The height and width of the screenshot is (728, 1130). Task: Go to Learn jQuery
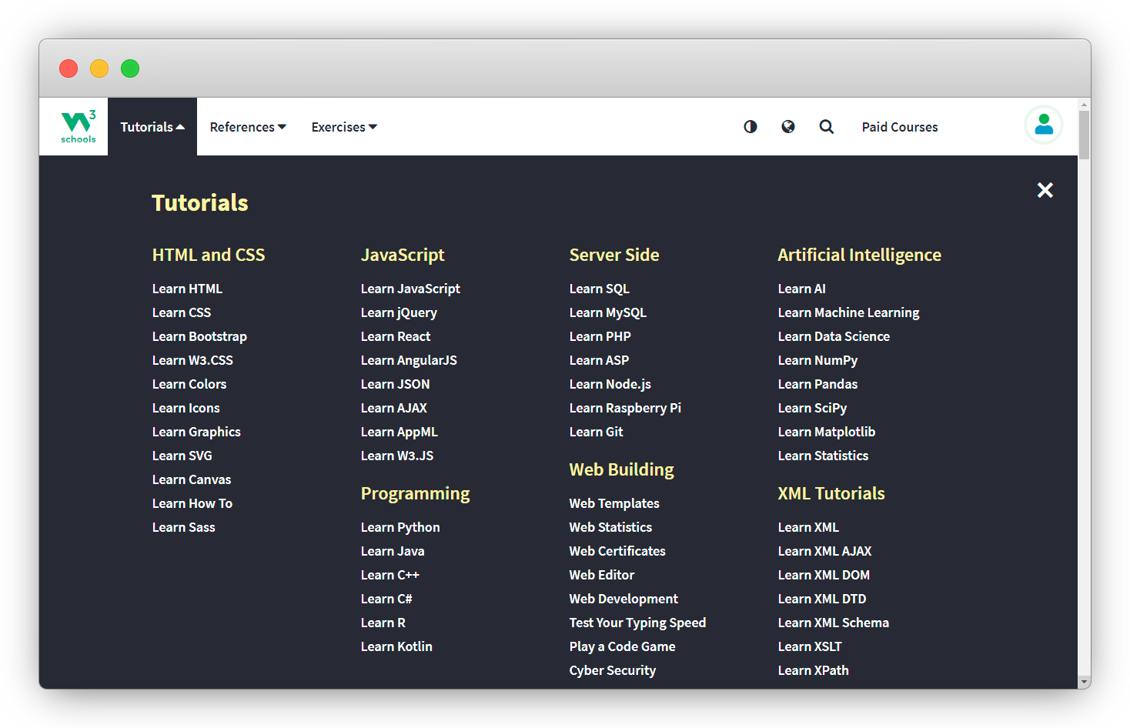point(399,312)
